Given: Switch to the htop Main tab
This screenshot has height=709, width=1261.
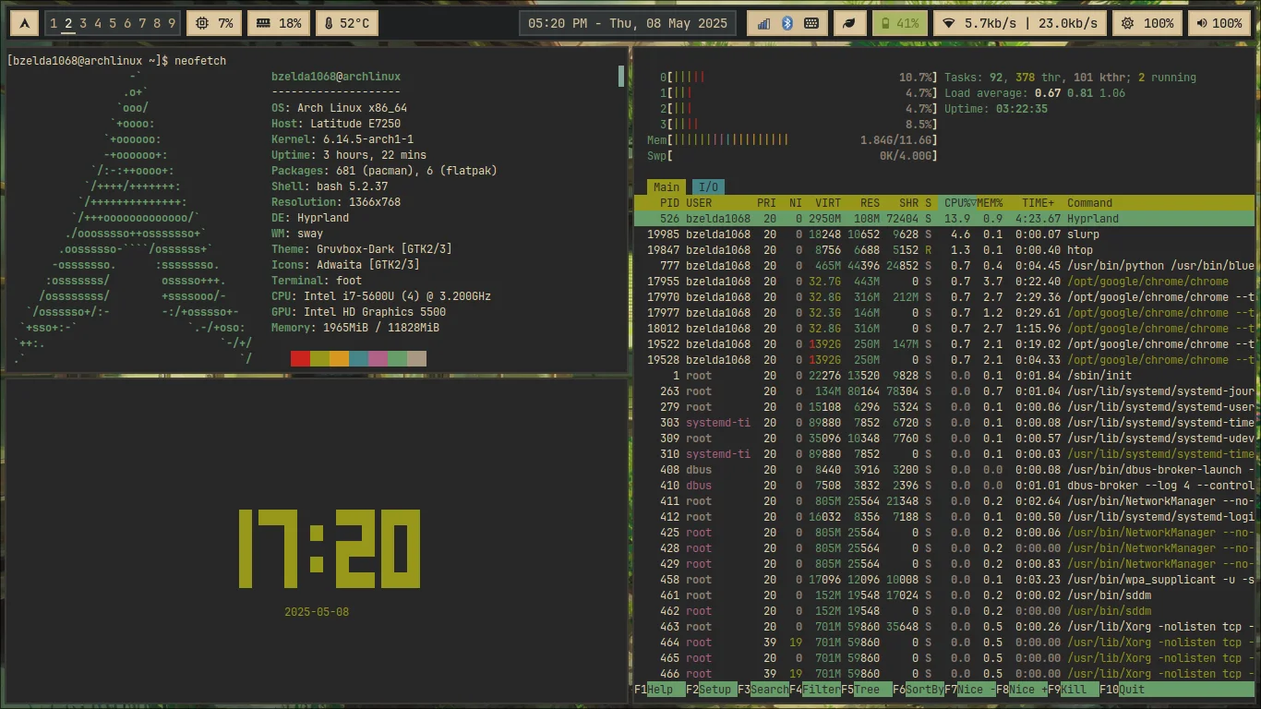Looking at the screenshot, I should [x=666, y=186].
